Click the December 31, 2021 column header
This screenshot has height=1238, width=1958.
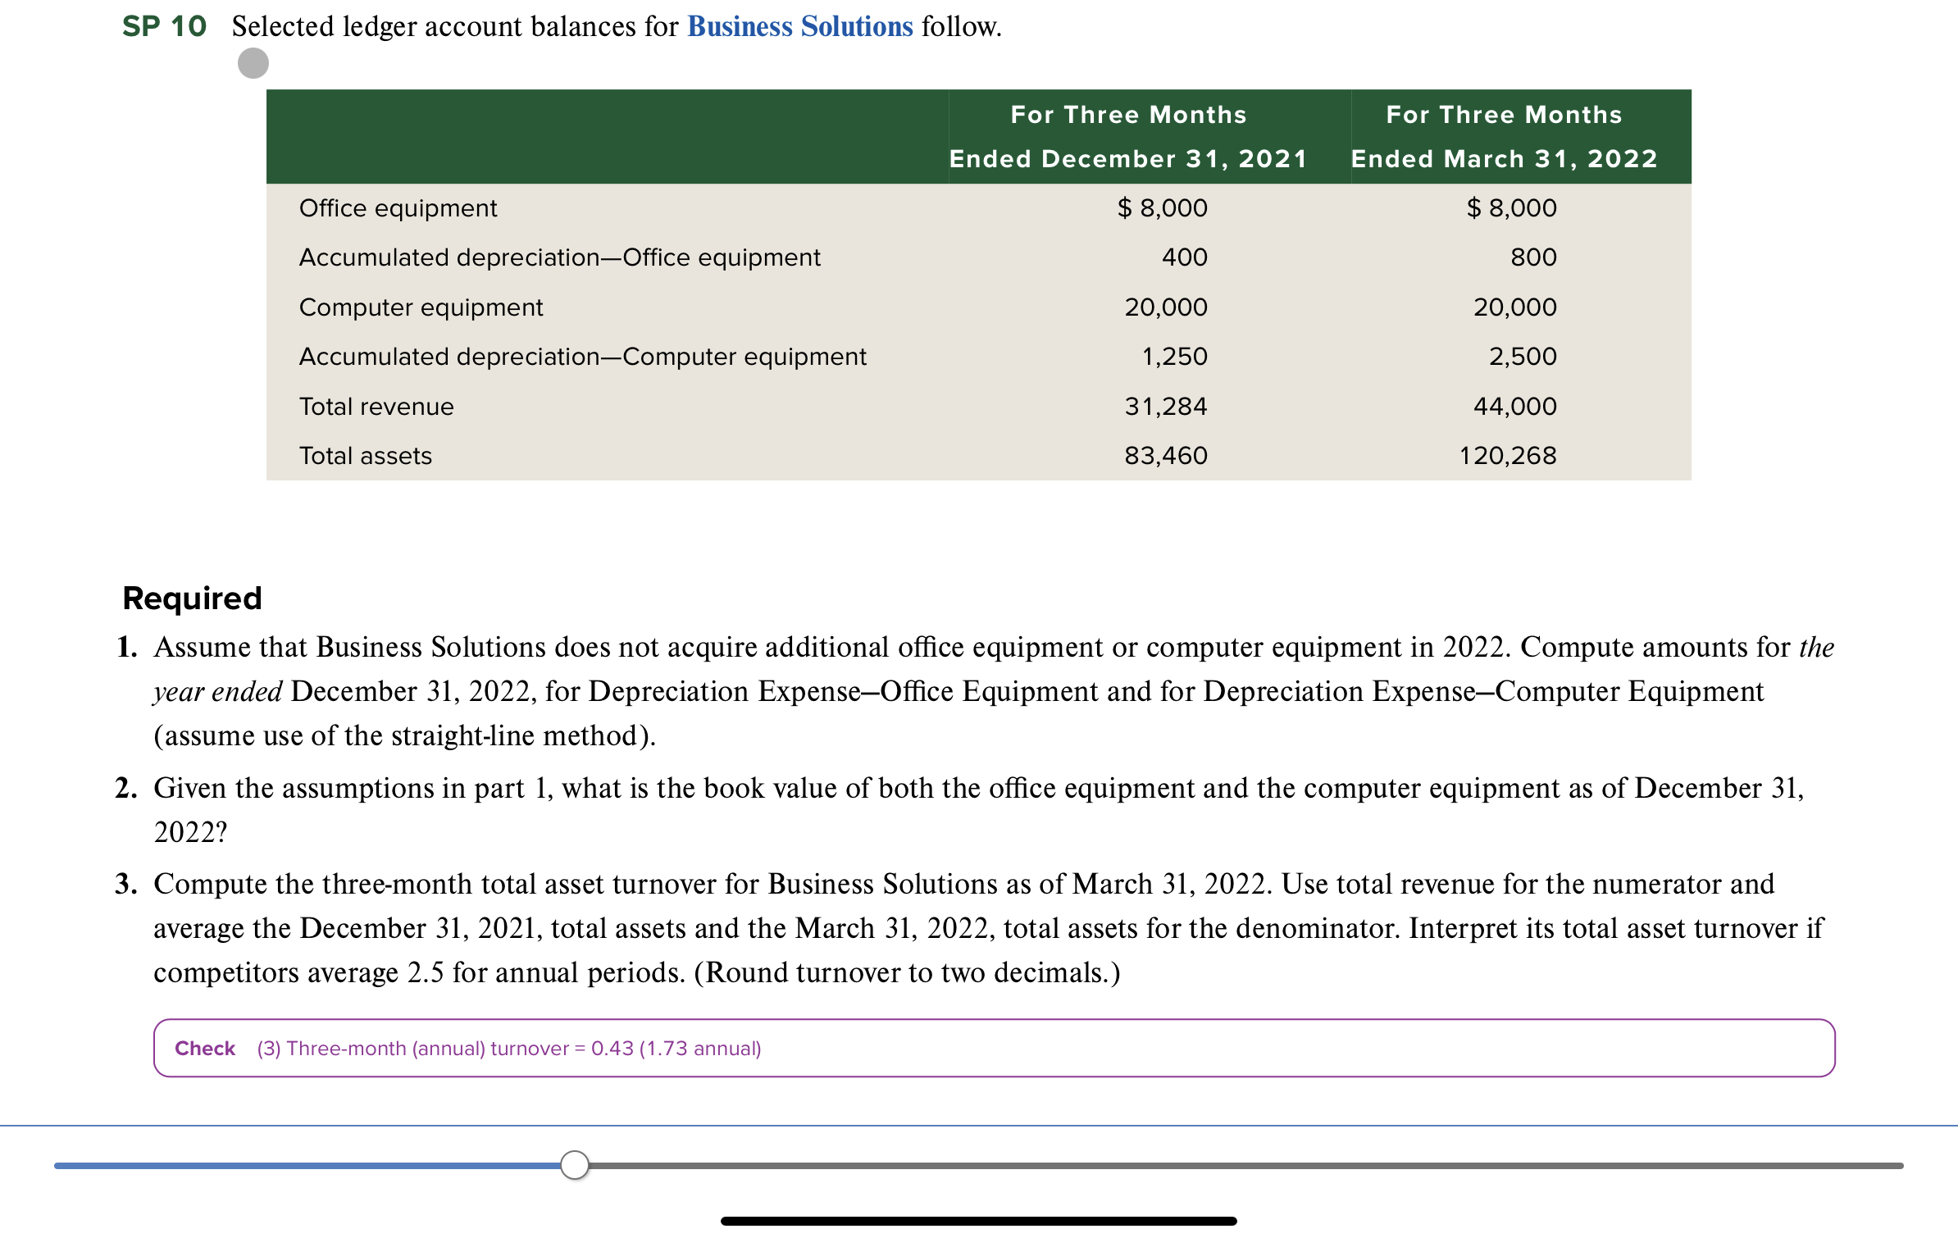(x=1127, y=136)
